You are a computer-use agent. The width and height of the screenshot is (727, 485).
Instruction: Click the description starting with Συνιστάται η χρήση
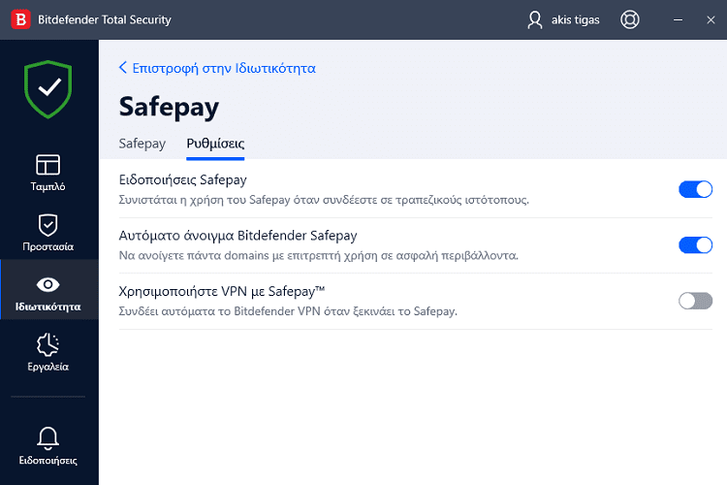[x=324, y=200]
